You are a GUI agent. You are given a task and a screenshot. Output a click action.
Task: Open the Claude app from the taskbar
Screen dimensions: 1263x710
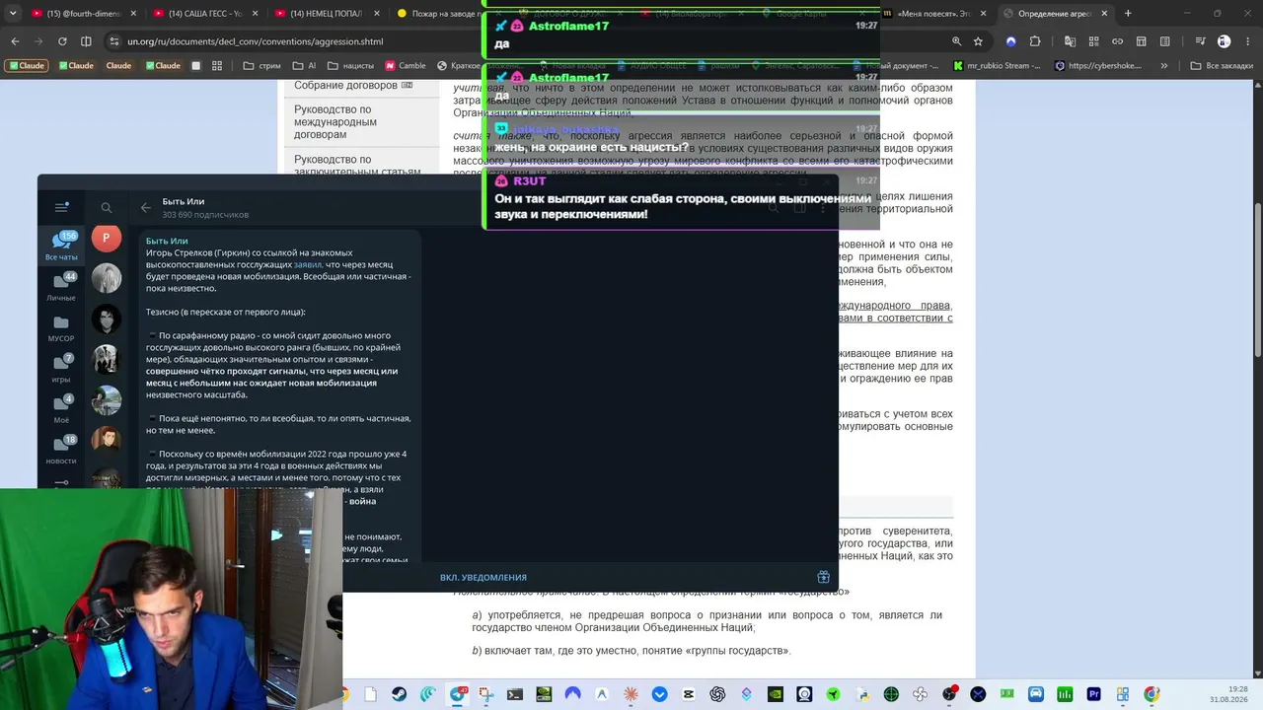click(631, 694)
